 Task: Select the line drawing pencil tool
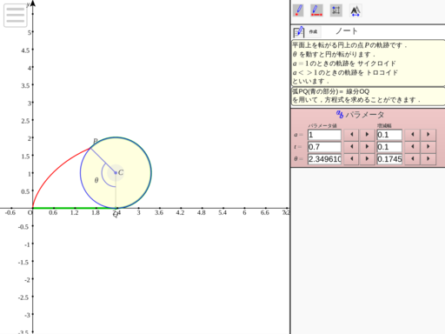tap(316, 10)
